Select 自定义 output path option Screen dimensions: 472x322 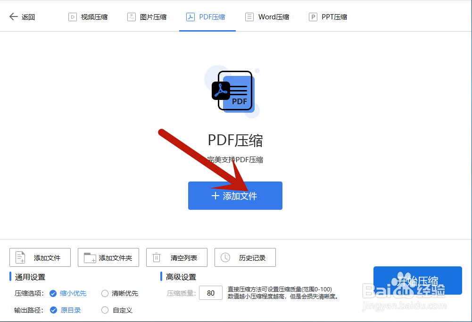point(104,310)
